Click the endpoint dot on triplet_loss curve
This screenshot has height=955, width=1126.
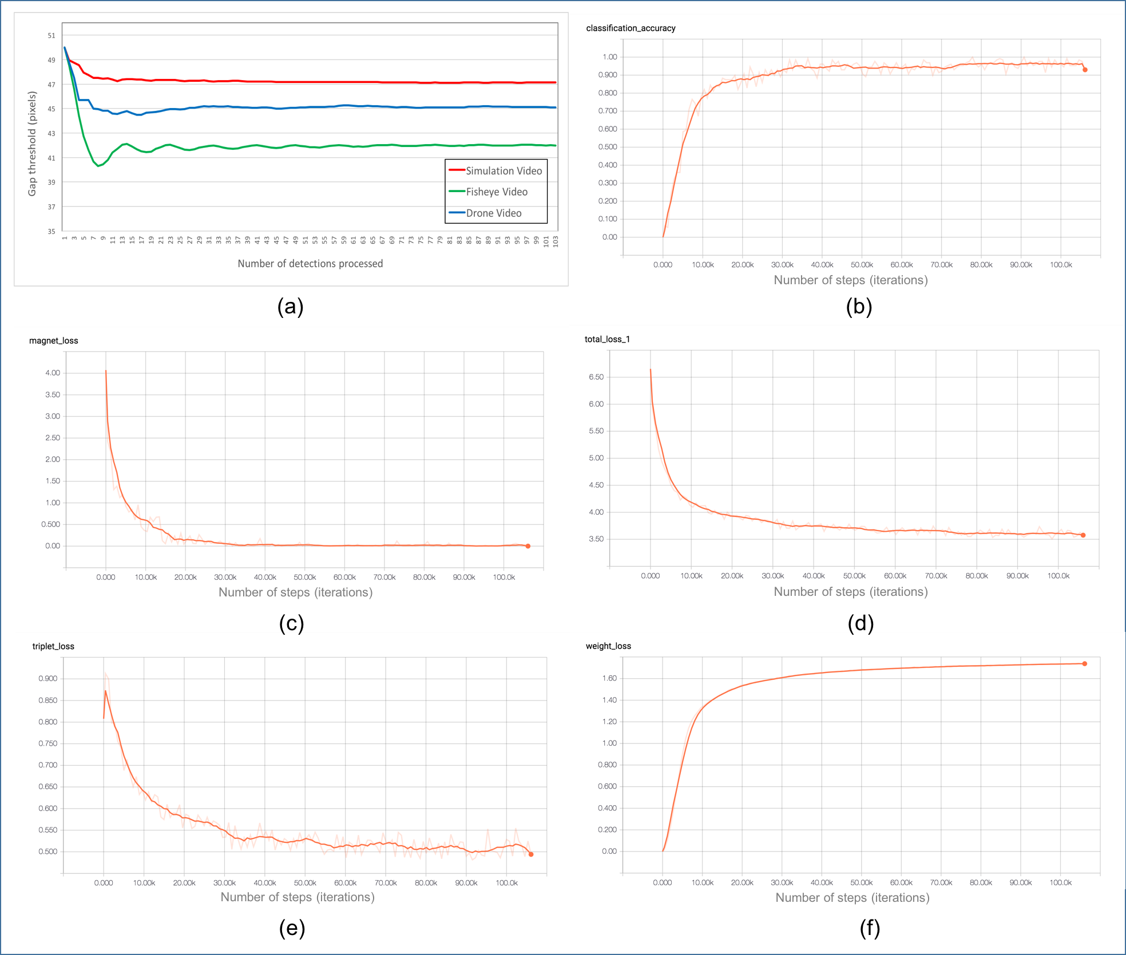pos(531,854)
